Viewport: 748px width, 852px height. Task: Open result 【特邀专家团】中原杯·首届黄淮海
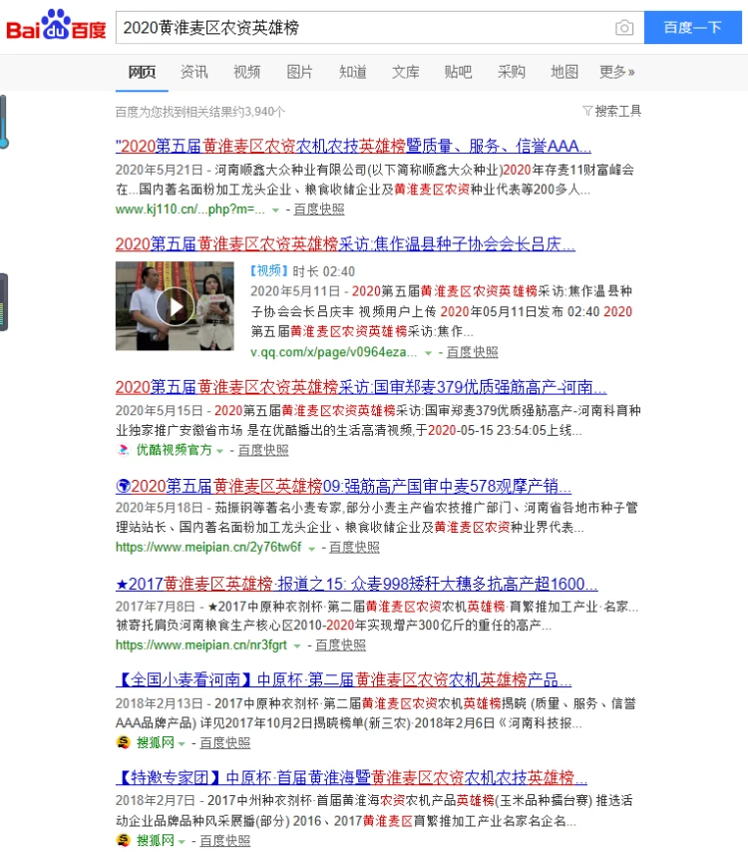(x=351, y=777)
